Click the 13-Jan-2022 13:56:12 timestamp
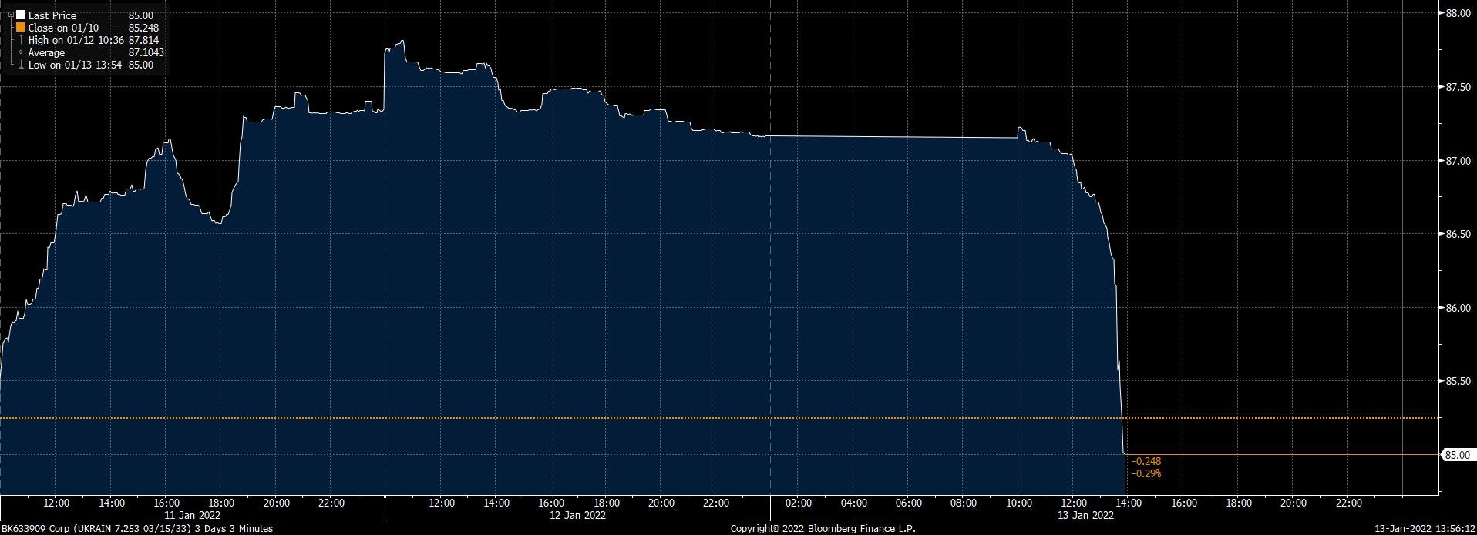The height and width of the screenshot is (535, 1477). [1425, 529]
